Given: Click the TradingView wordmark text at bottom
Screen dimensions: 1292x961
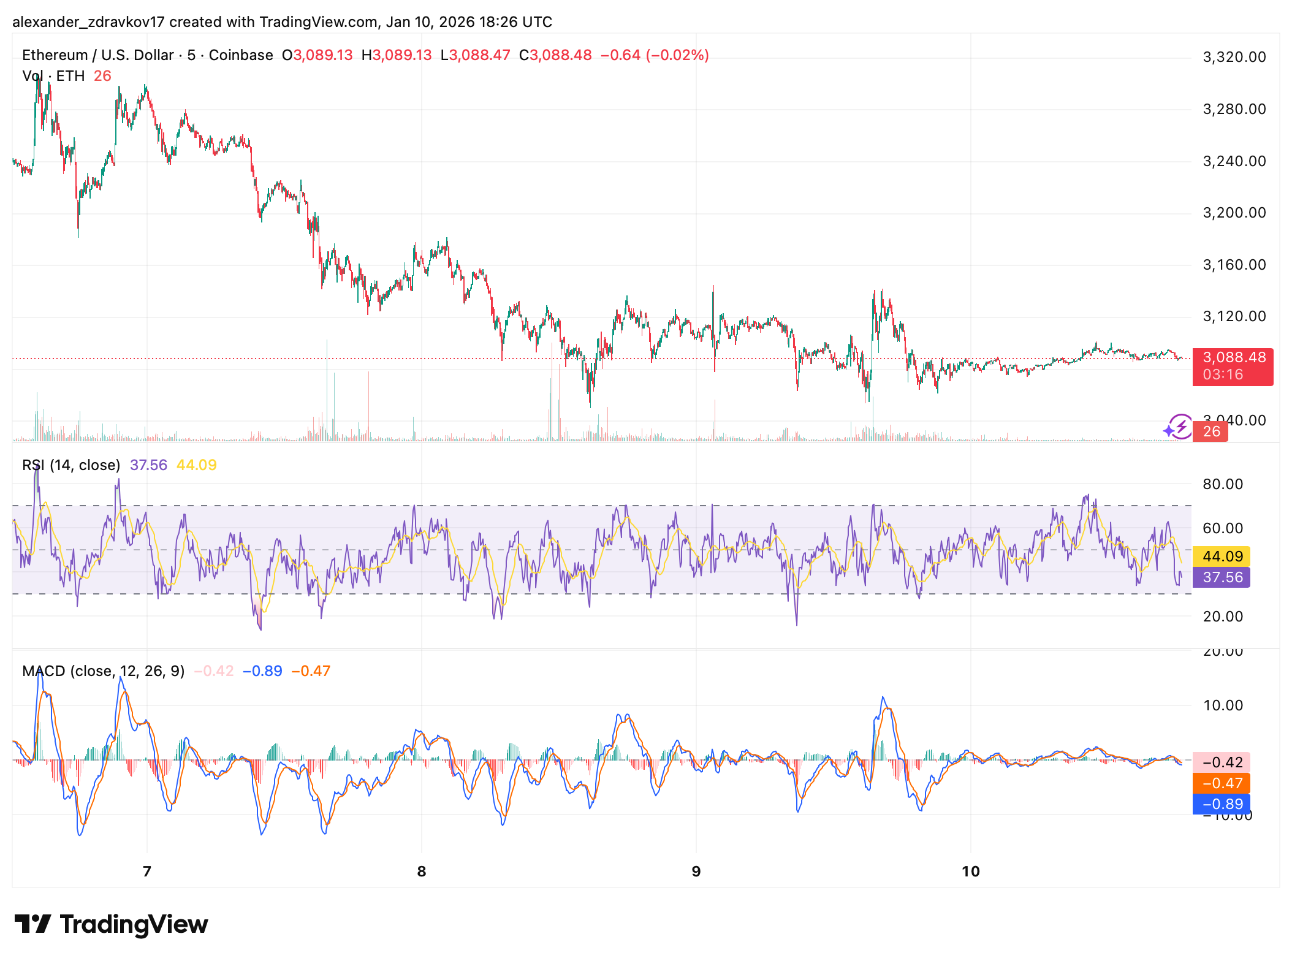Looking at the screenshot, I should tap(134, 924).
